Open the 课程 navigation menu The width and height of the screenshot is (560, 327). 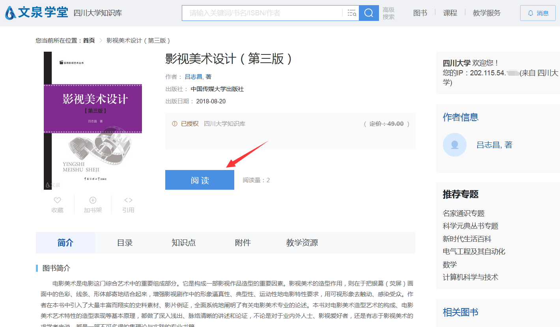click(x=450, y=13)
